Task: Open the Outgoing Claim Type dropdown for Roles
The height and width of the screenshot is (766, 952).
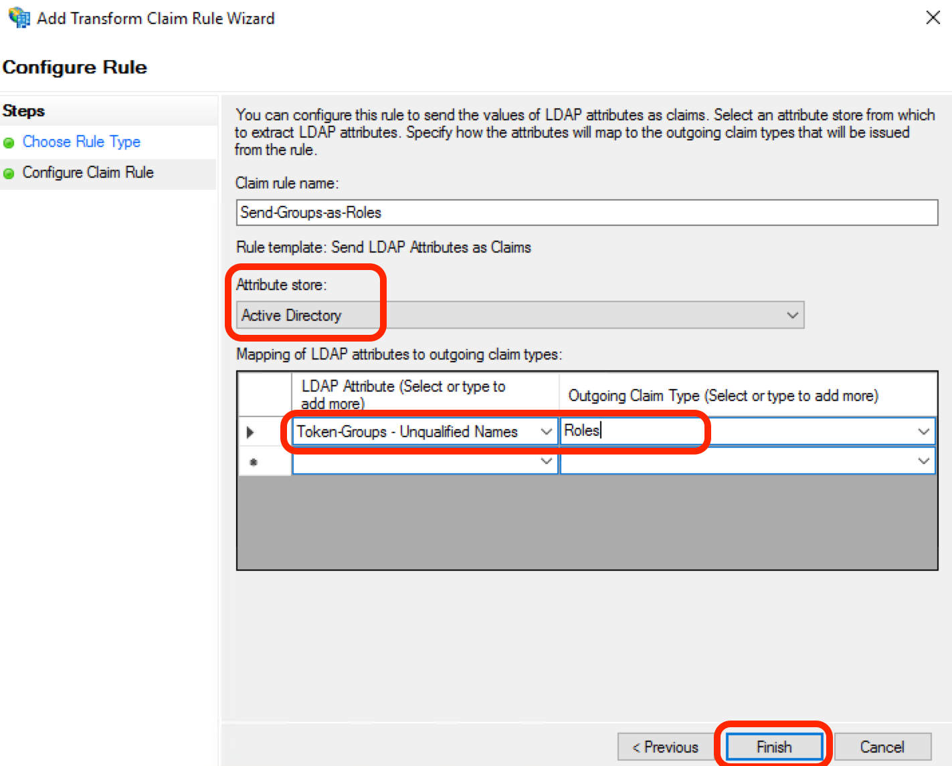Action: (924, 431)
